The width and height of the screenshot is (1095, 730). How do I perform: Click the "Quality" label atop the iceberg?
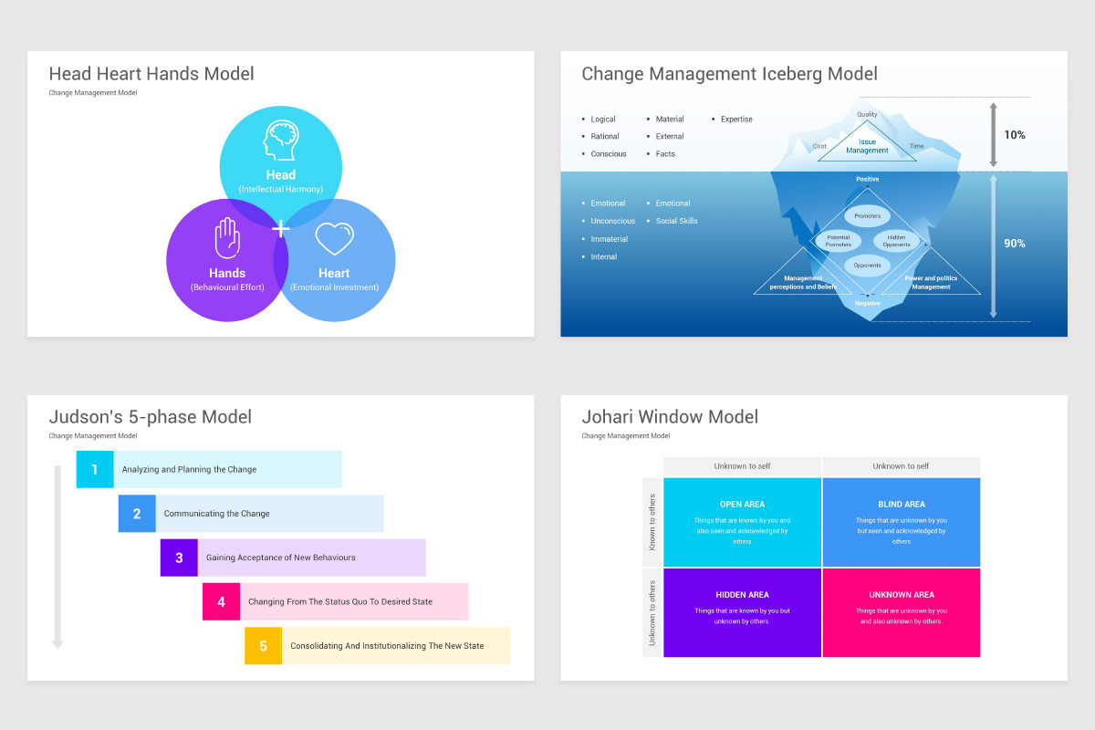[x=867, y=115]
